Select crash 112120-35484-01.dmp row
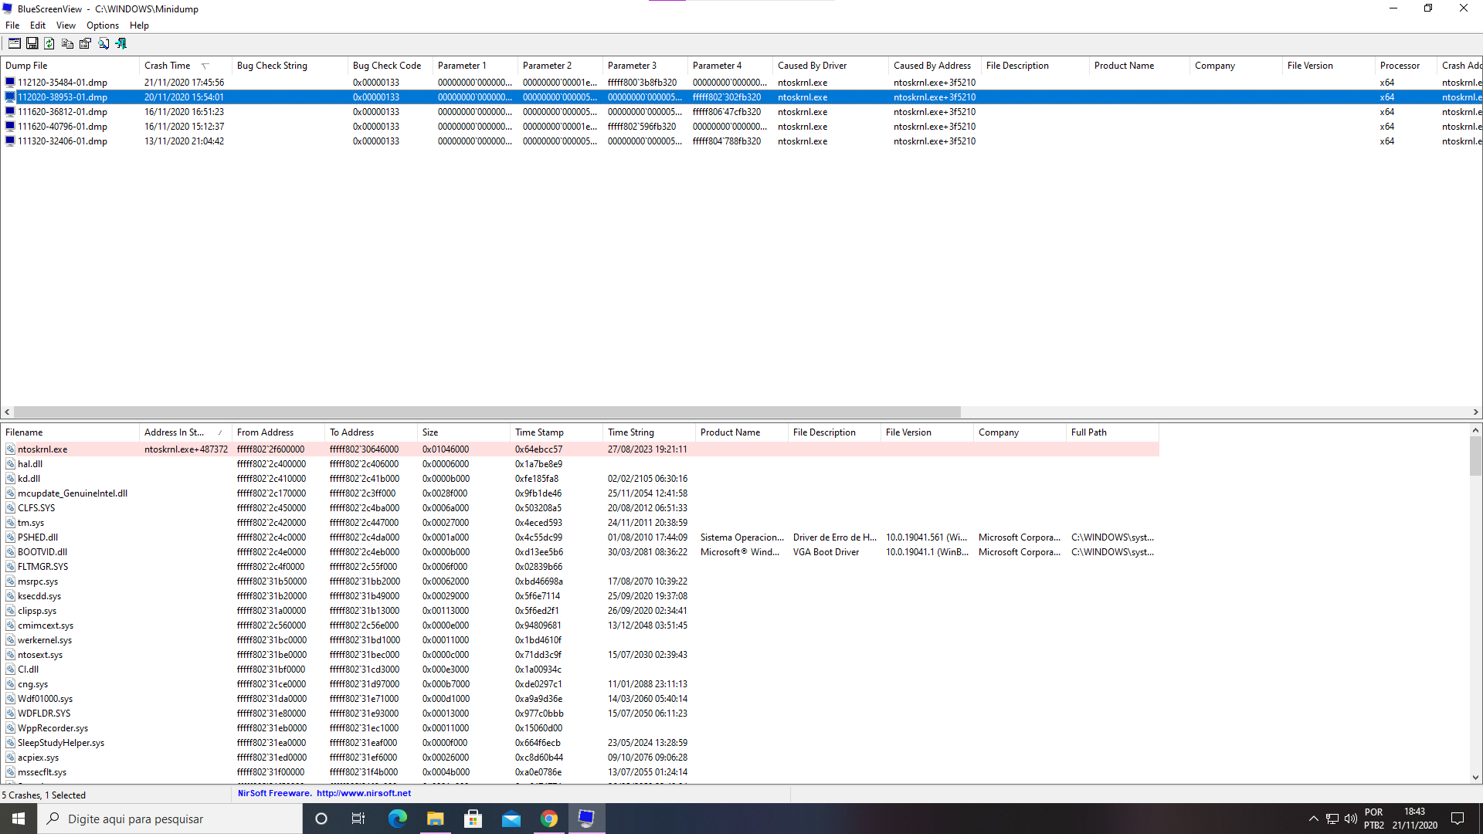The height and width of the screenshot is (834, 1483). coord(741,82)
